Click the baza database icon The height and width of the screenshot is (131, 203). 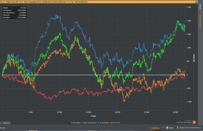[167, 128]
